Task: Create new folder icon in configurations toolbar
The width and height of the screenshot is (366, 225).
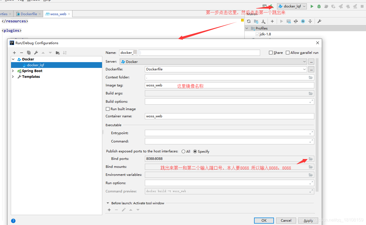Action: [x=57, y=53]
